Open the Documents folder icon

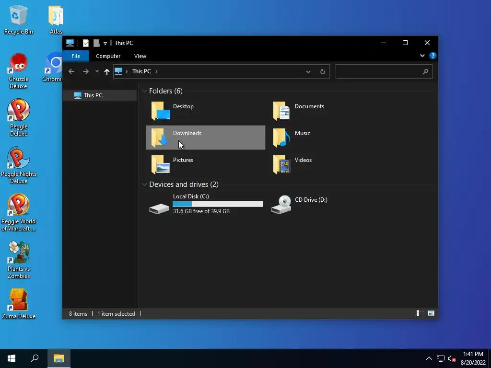[x=281, y=111]
